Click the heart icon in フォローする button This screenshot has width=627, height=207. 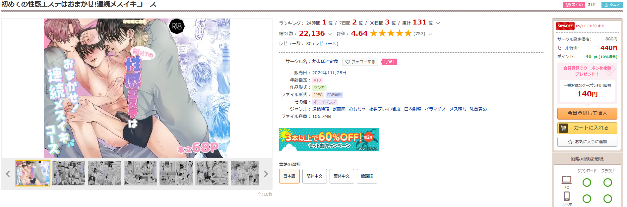[348, 62]
